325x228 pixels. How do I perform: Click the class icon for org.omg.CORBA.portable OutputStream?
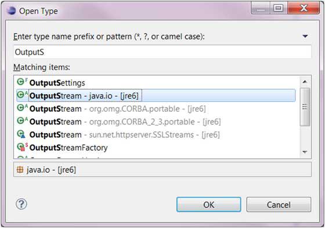click(x=22, y=108)
